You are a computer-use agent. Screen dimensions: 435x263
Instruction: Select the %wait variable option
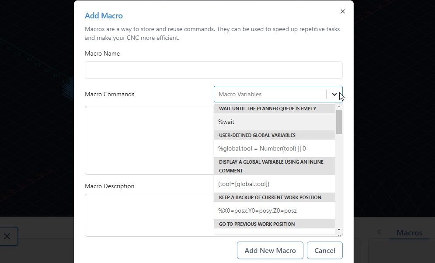tap(275, 122)
